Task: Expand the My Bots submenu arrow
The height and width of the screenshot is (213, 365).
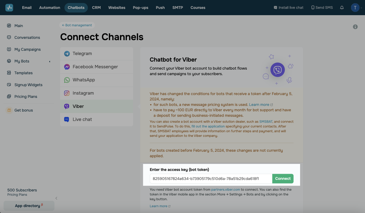Action: click(x=49, y=61)
